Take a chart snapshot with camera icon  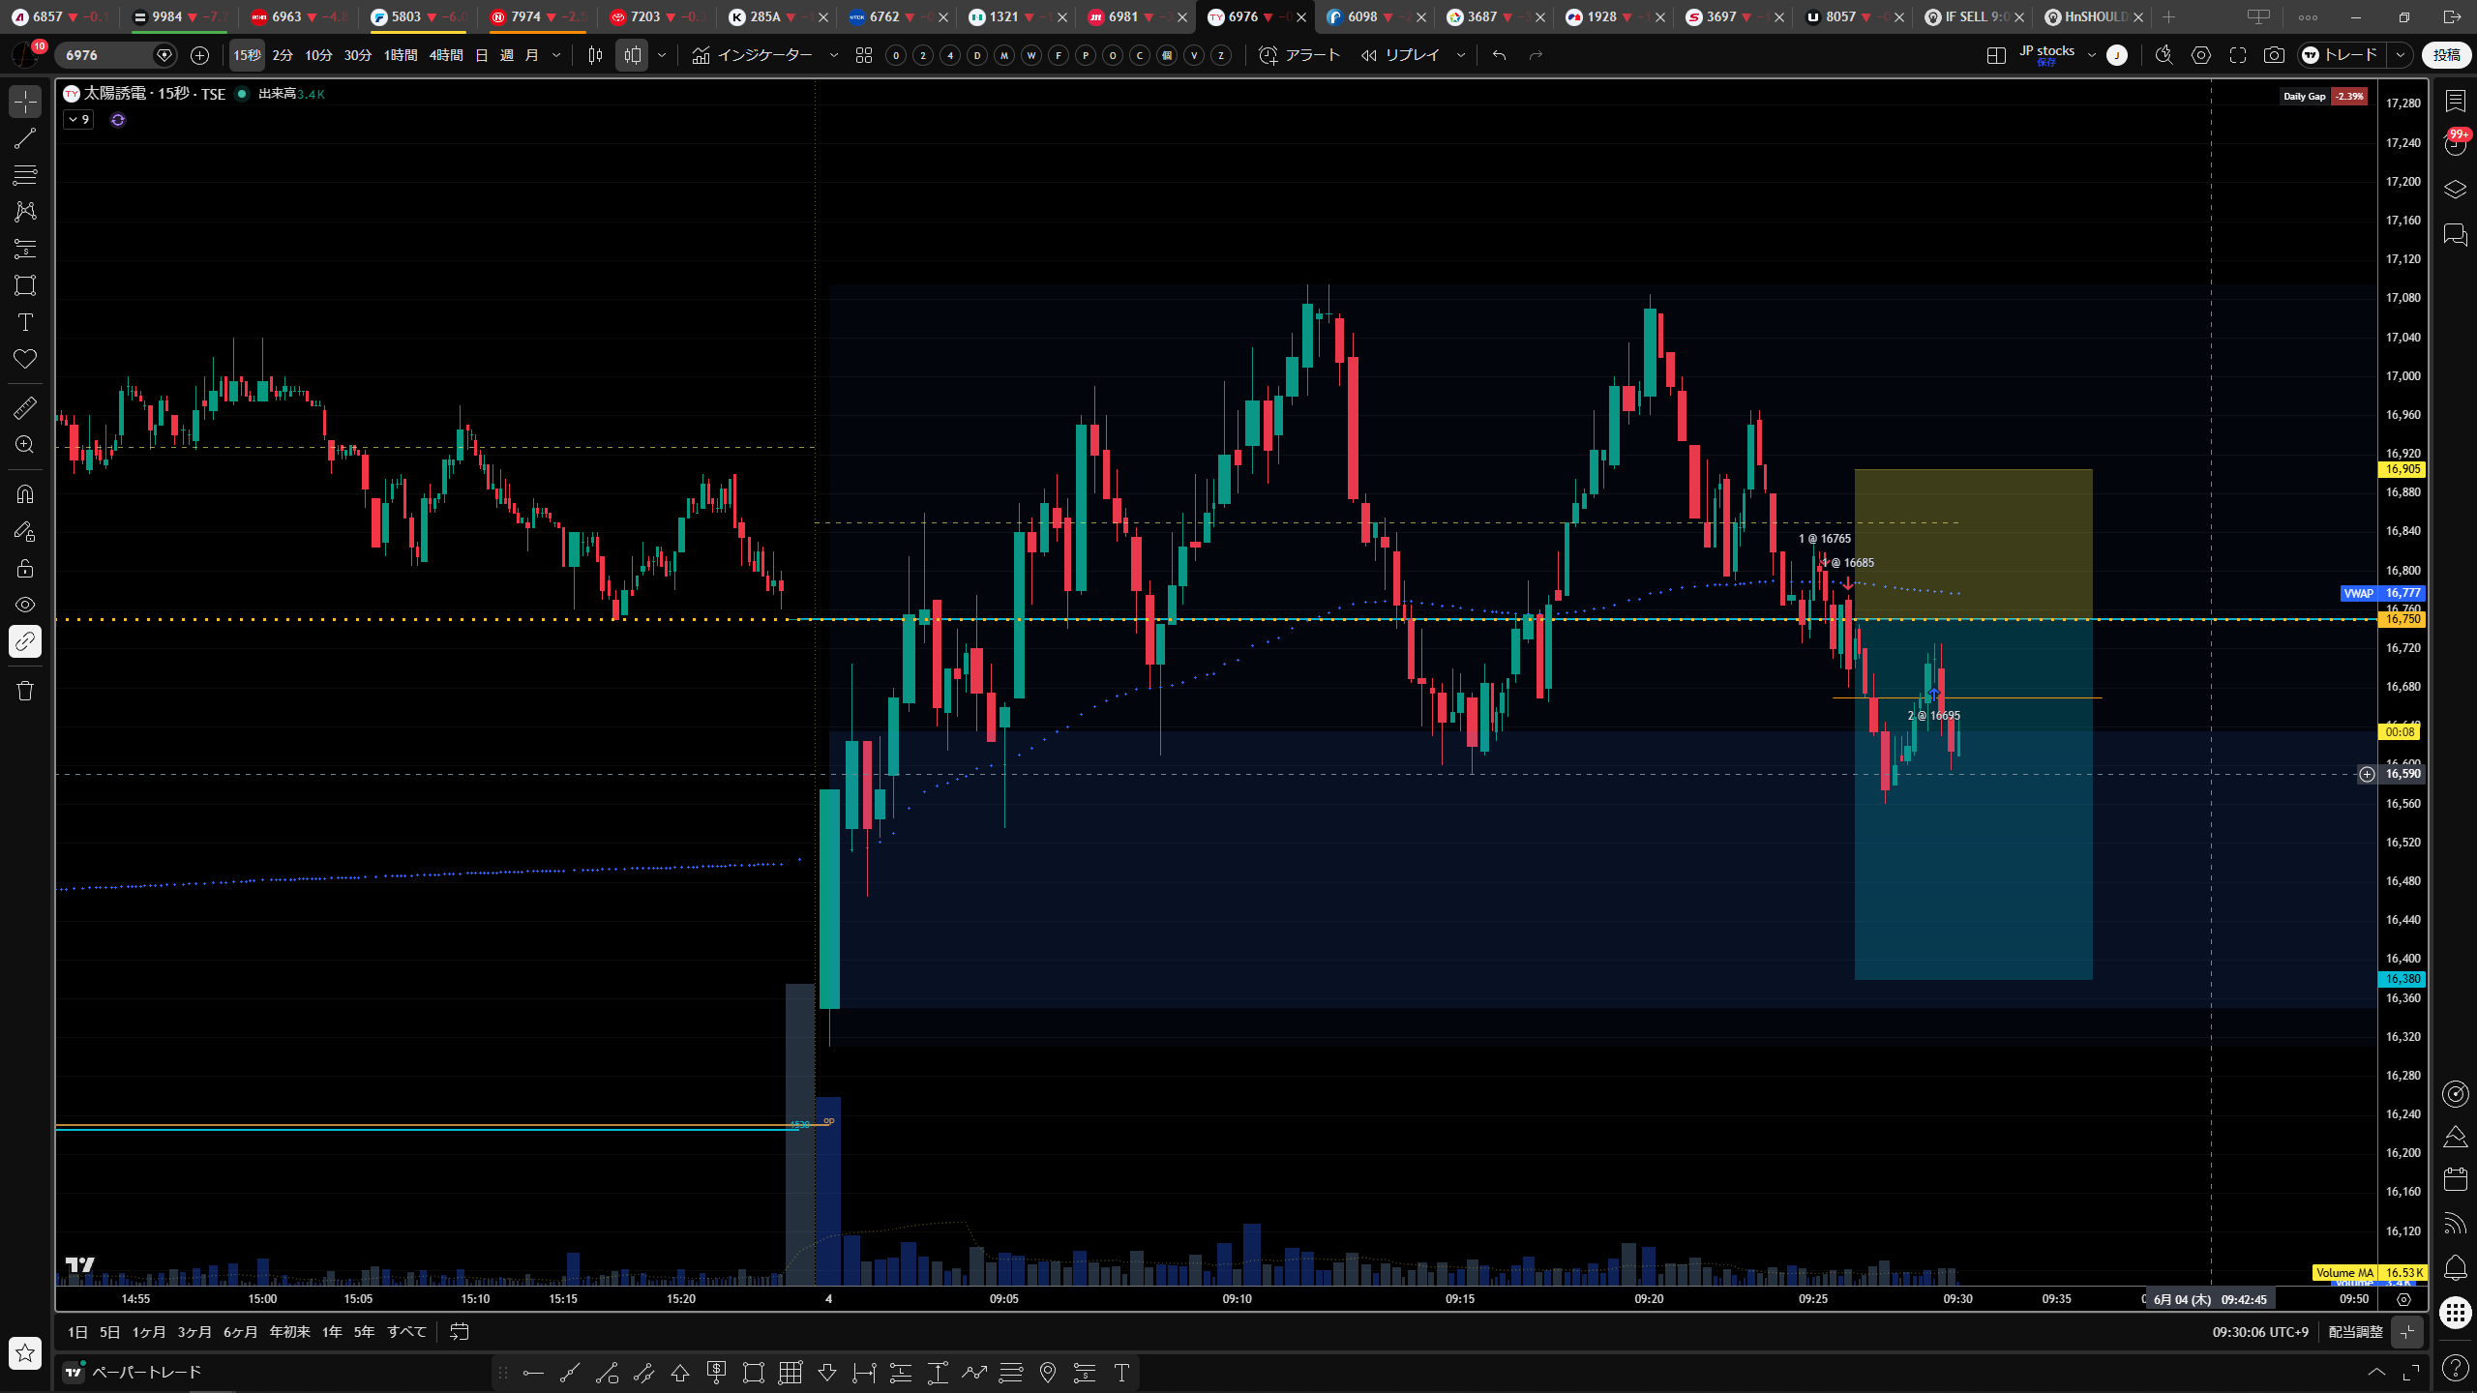[x=2274, y=55]
